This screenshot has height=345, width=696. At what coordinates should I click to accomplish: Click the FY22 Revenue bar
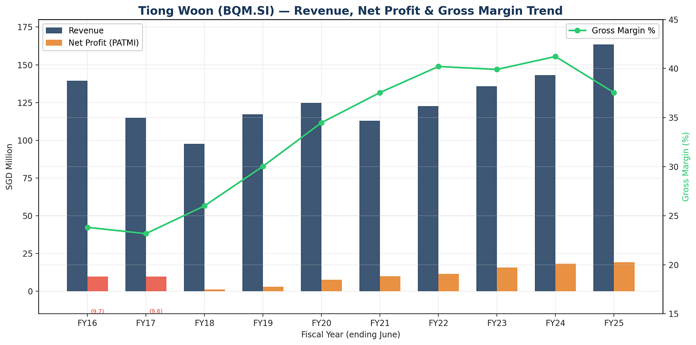point(428,198)
